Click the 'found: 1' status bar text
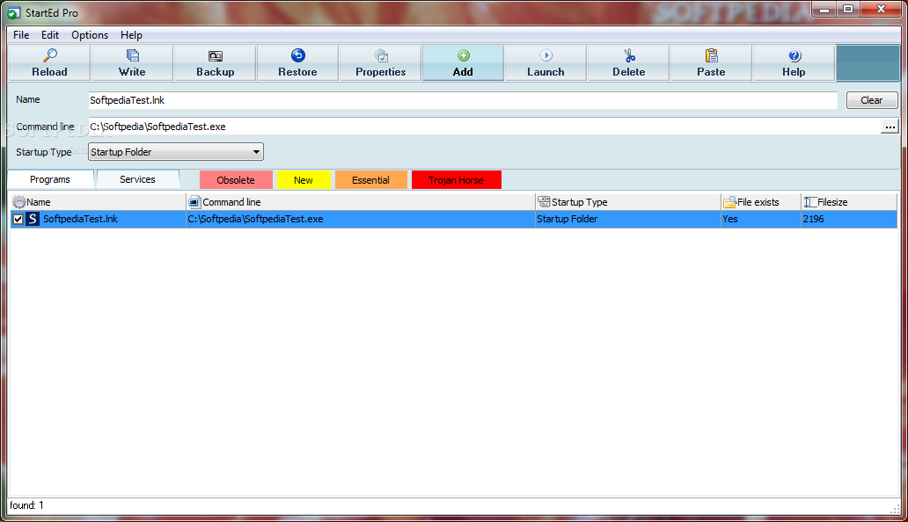Viewport: 908px width, 522px height. pyautogui.click(x=26, y=505)
